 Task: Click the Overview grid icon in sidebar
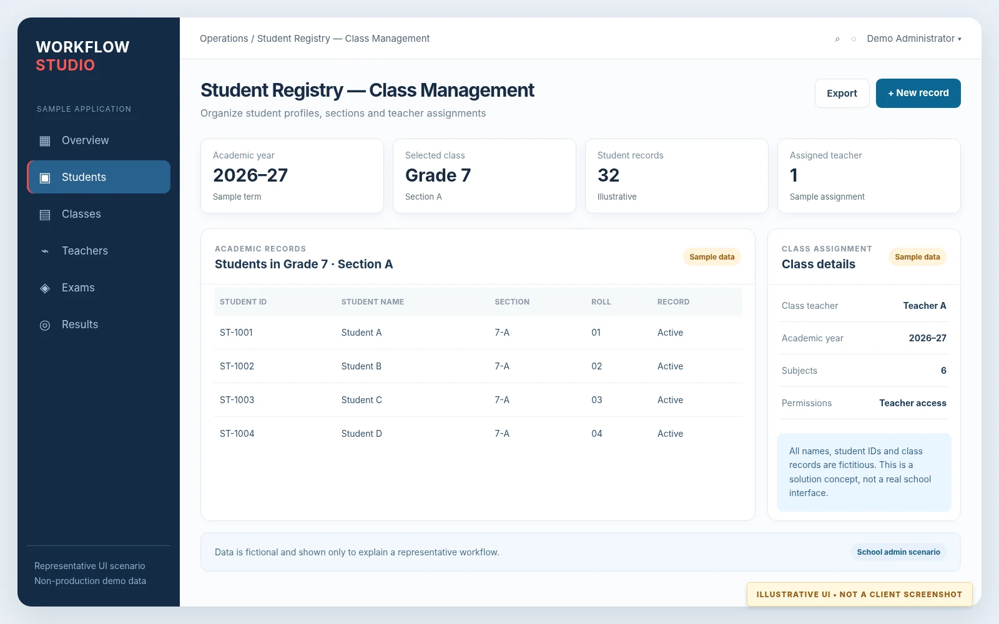point(45,141)
